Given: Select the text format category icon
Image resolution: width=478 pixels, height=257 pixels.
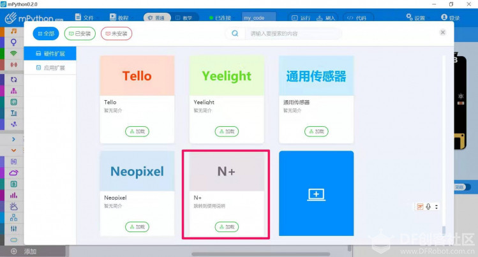Looking at the screenshot, I should point(13,113).
